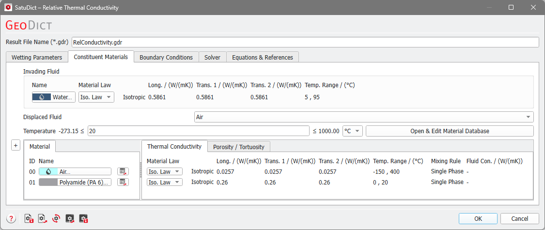The image size is (545, 230).
Task: Click the Polyamide (PA 6) material button
Action: pos(75,182)
